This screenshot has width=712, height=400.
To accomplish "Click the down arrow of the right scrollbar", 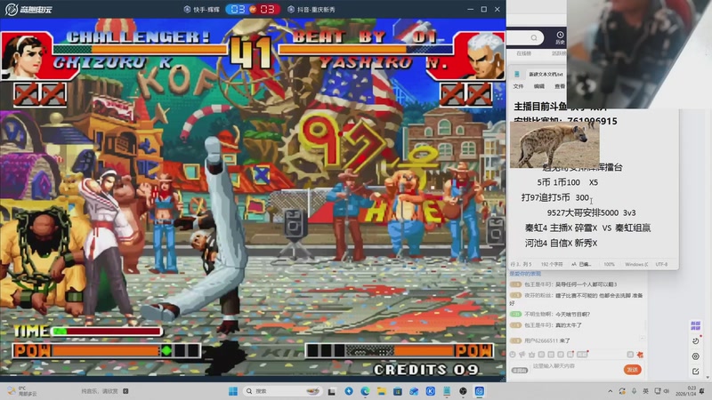I will pyautogui.click(x=708, y=377).
